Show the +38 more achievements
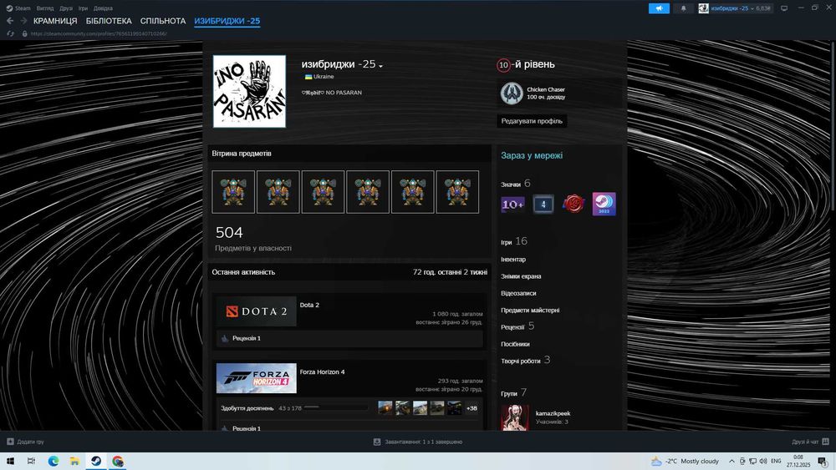836x470 pixels. (x=472, y=408)
